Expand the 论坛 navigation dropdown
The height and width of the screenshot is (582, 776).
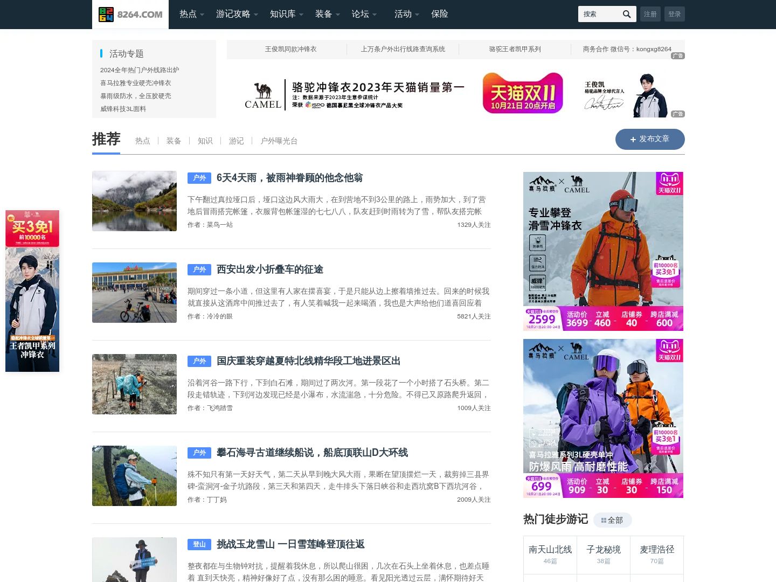pyautogui.click(x=364, y=14)
